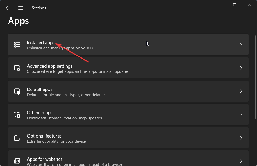Click the back arrow icon
Screen dimensions: 257x166
8,8
